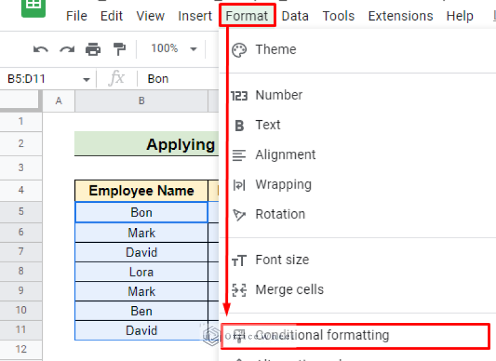Screen dimensions: 496x361
Task: Expand the 100% zoom dropdown
Action: click(x=174, y=49)
